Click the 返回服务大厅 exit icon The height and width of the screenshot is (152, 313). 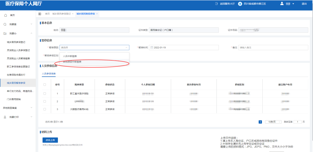pos(217,4)
